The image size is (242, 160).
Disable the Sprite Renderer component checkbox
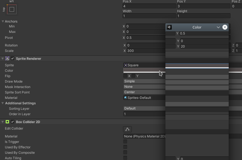(12, 58)
